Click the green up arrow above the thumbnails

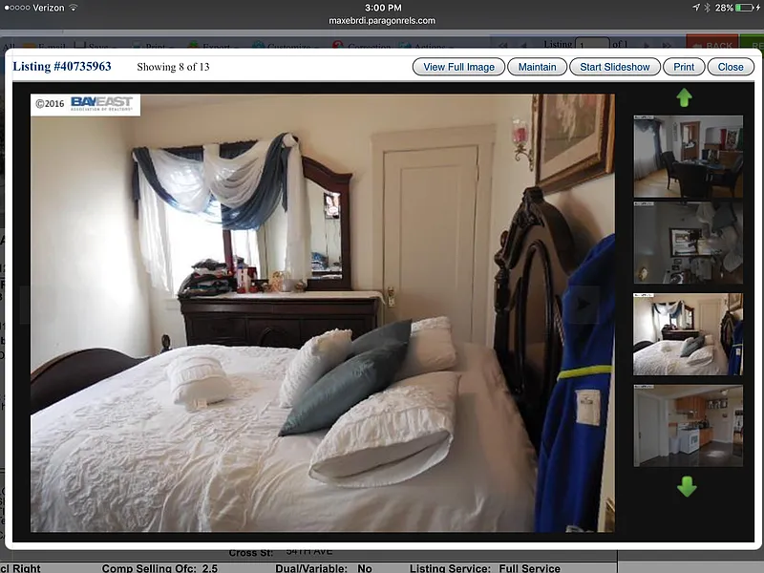[686, 95]
